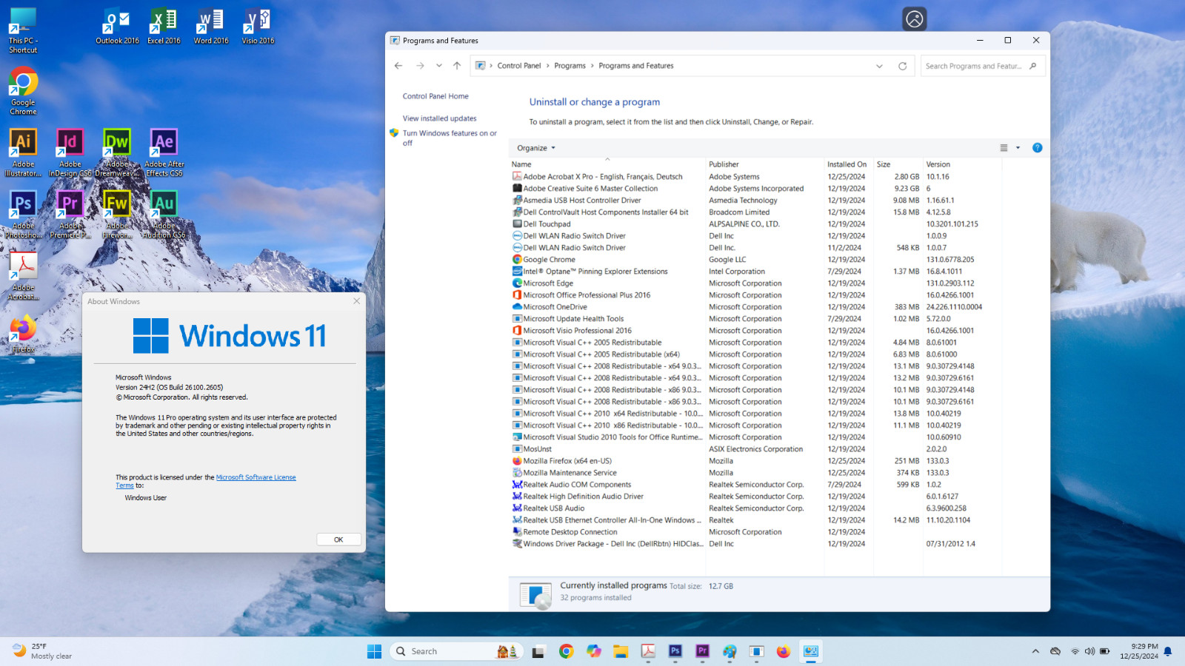Open Adobe Illustrator desktop icon
The width and height of the screenshot is (1185, 666).
click(23, 152)
